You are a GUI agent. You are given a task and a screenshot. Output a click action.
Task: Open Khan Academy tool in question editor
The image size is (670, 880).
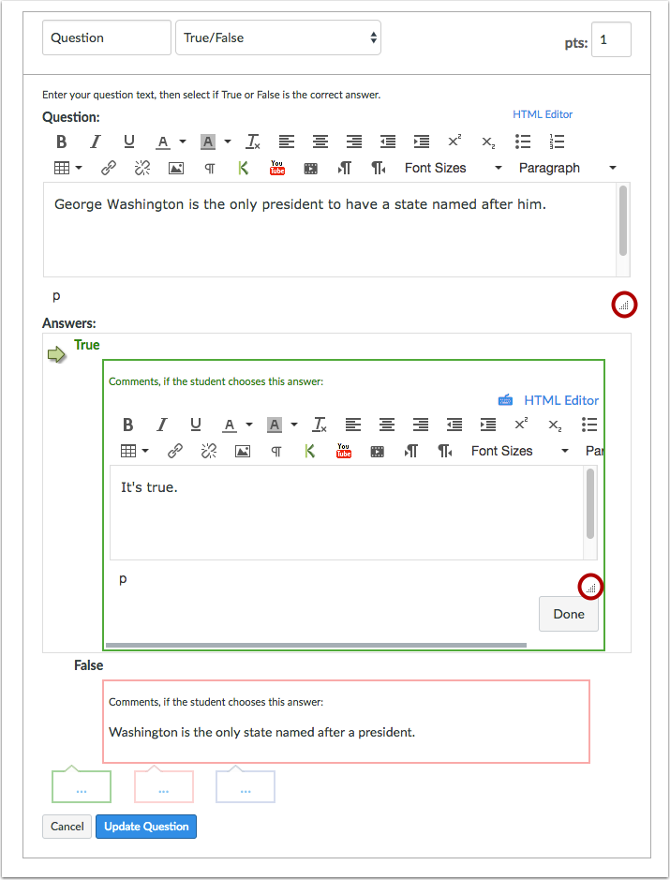click(x=243, y=168)
